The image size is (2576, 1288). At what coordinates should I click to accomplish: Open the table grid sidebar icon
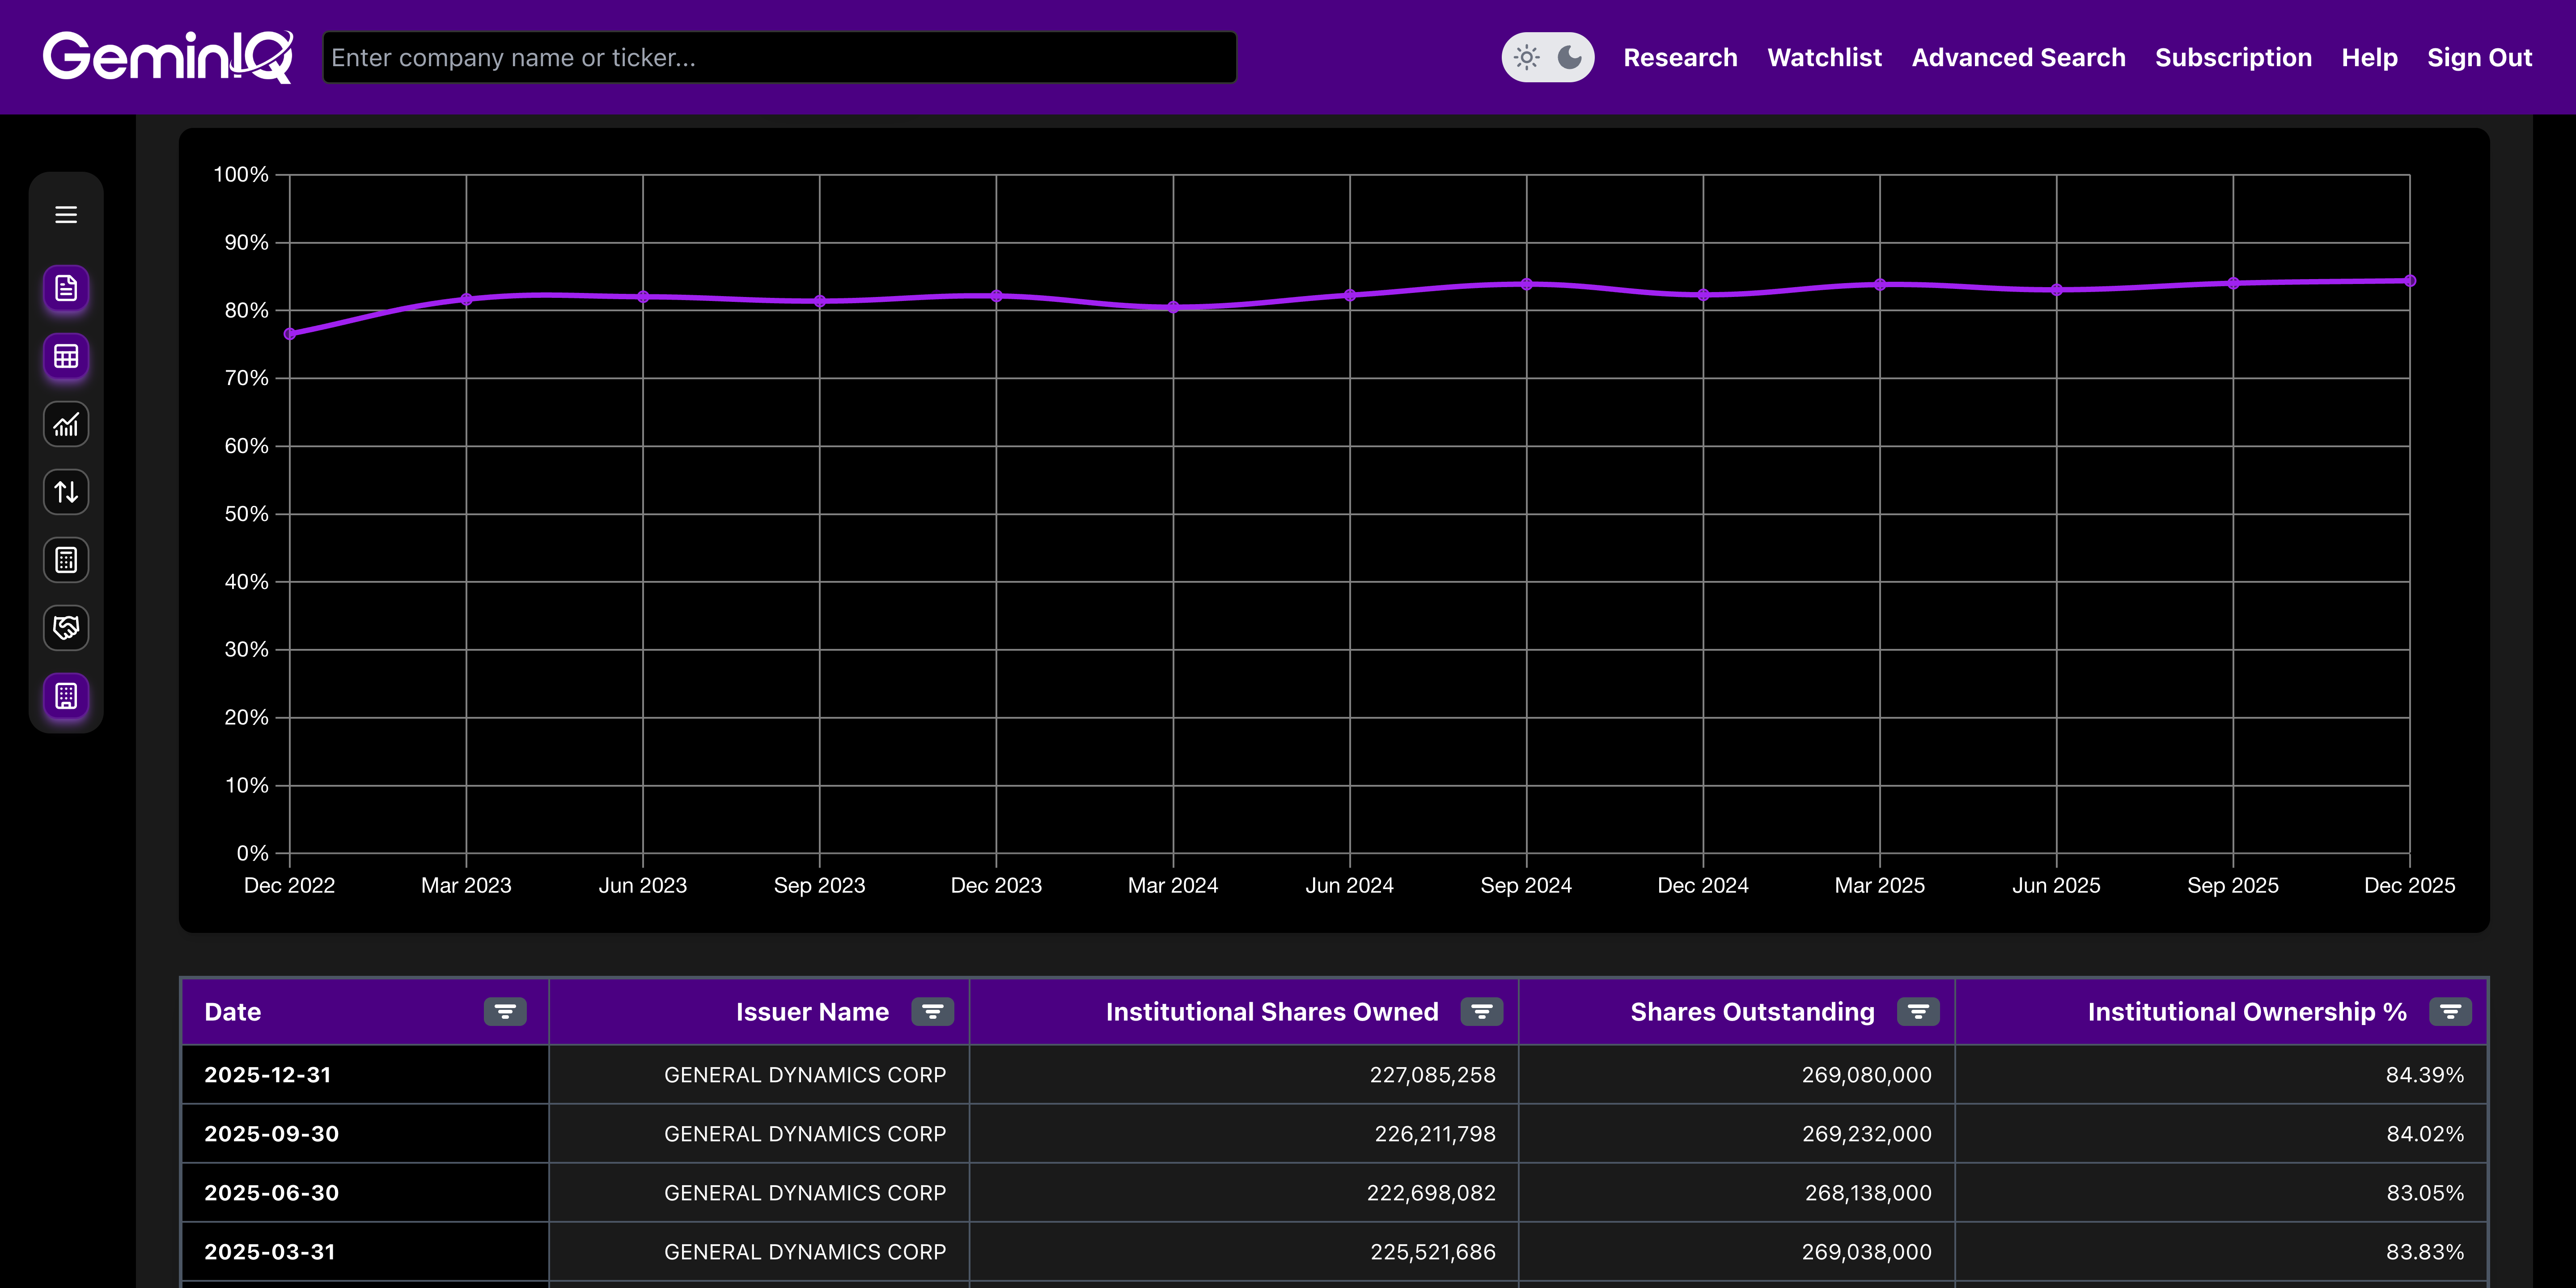tap(66, 357)
